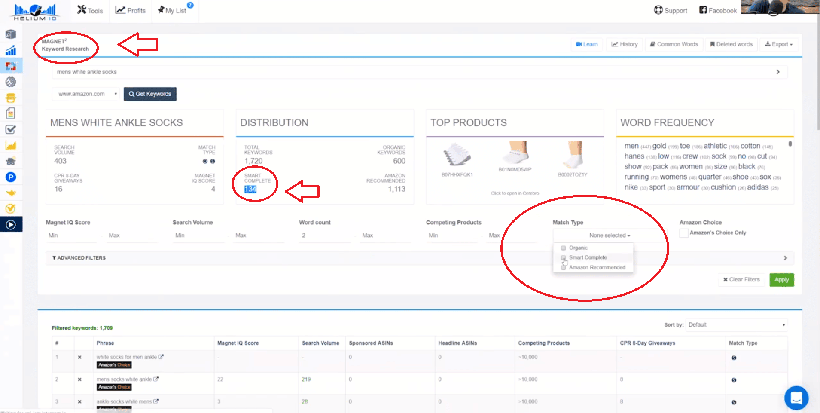
Task: Click the Magnet IQ Score column header
Action: (x=238, y=343)
